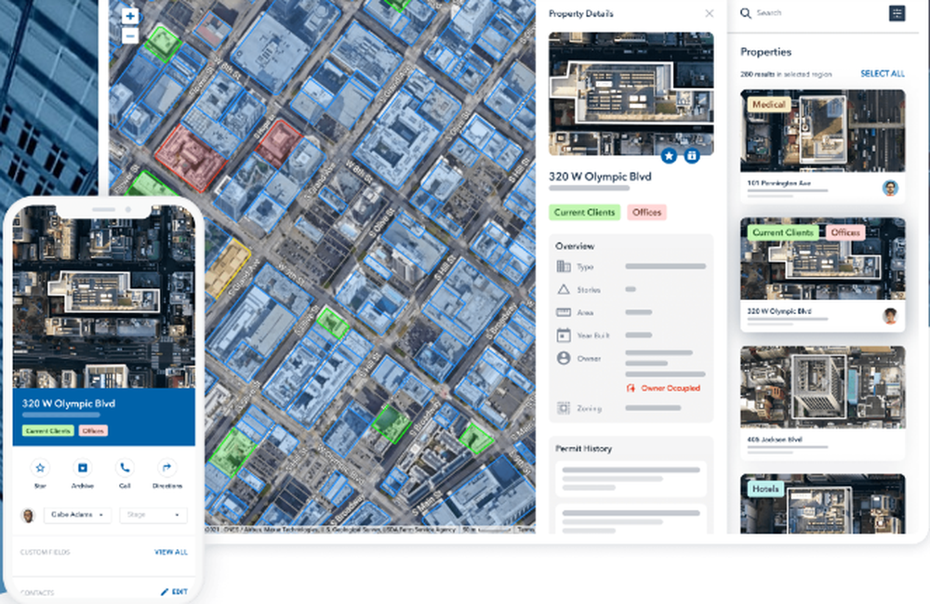Star the 320 W Olympic Blvd property
930x604 pixels.
pos(669,156)
